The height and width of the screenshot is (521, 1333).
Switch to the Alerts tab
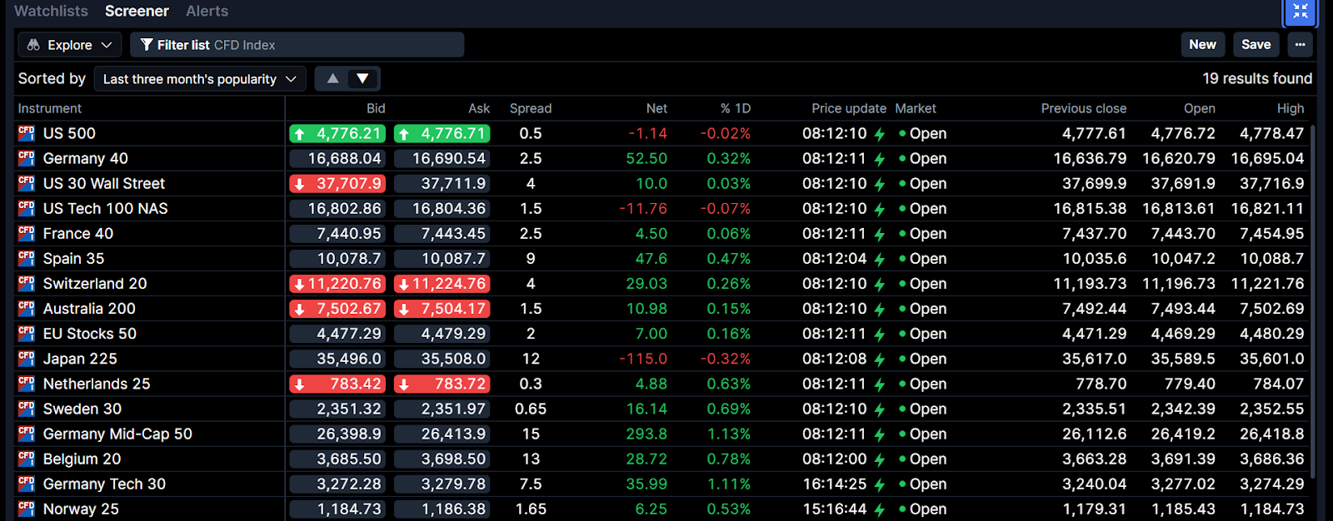tap(207, 11)
